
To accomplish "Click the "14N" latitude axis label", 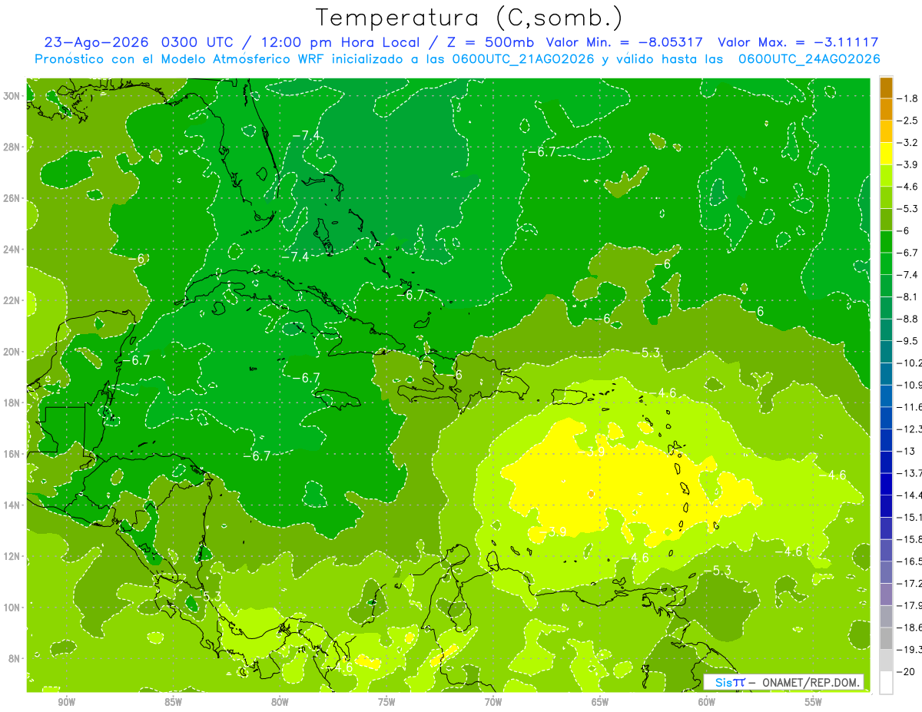I will 12,505.
